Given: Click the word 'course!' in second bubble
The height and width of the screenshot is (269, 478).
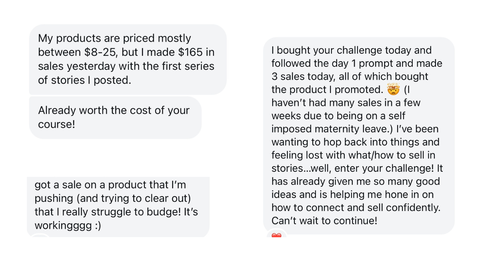Looking at the screenshot, I should tap(57, 124).
